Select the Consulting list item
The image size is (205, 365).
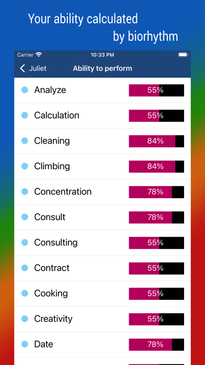[102, 243]
